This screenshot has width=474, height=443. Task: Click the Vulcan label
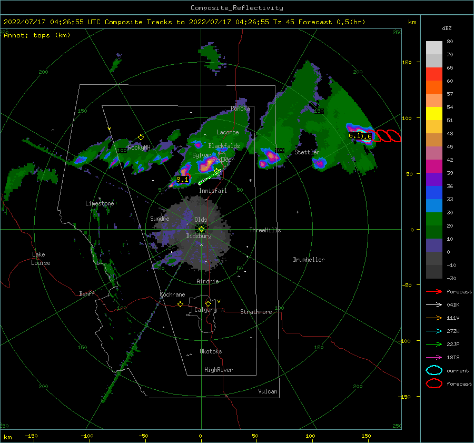268,391
